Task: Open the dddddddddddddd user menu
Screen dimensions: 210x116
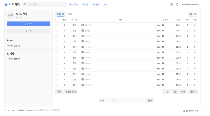Action: pyautogui.click(x=190, y=4)
